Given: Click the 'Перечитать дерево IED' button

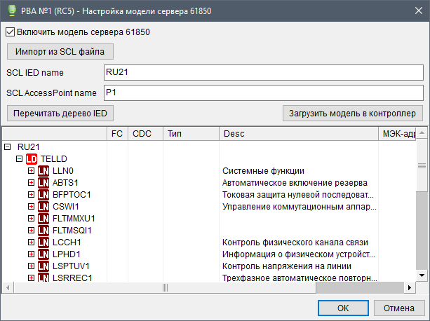Looking at the screenshot, I should click(x=59, y=113).
